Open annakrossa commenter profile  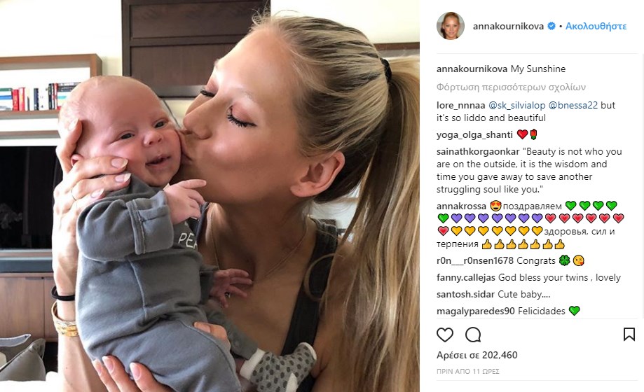coord(461,206)
